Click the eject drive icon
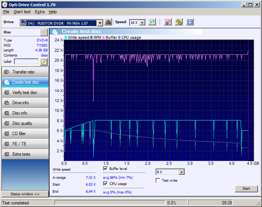Viewport: 262px width, 207px height. click(x=108, y=22)
